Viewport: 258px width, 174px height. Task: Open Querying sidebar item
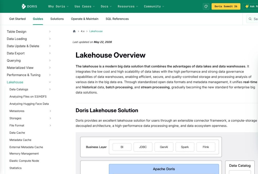pos(14,60)
